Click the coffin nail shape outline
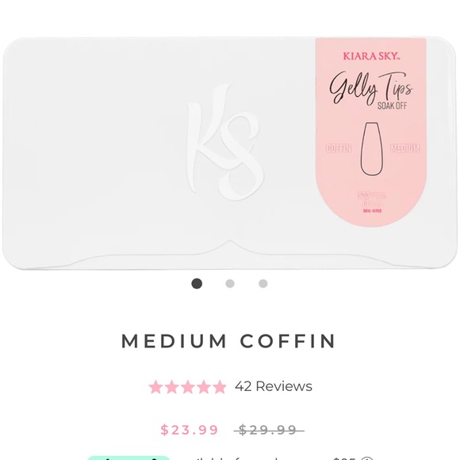Image resolution: width=460 pixels, height=460 pixels. coord(372,149)
